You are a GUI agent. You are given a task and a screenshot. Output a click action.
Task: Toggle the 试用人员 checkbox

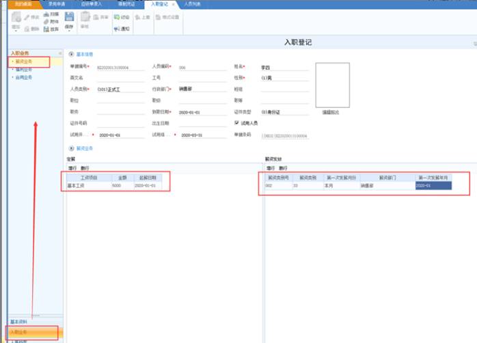pos(236,123)
